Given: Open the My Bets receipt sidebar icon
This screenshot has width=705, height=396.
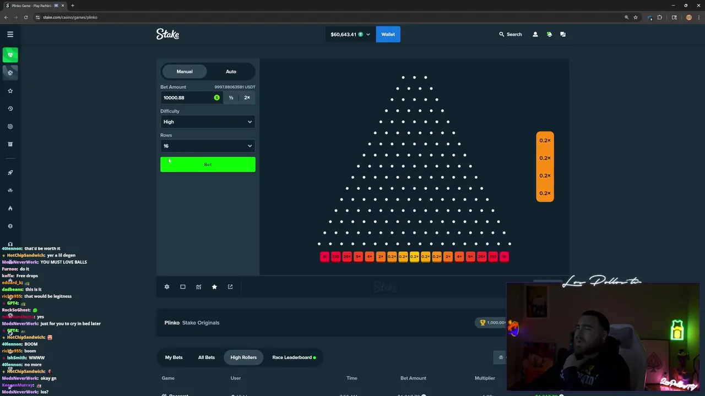Looking at the screenshot, I should pos(10,144).
